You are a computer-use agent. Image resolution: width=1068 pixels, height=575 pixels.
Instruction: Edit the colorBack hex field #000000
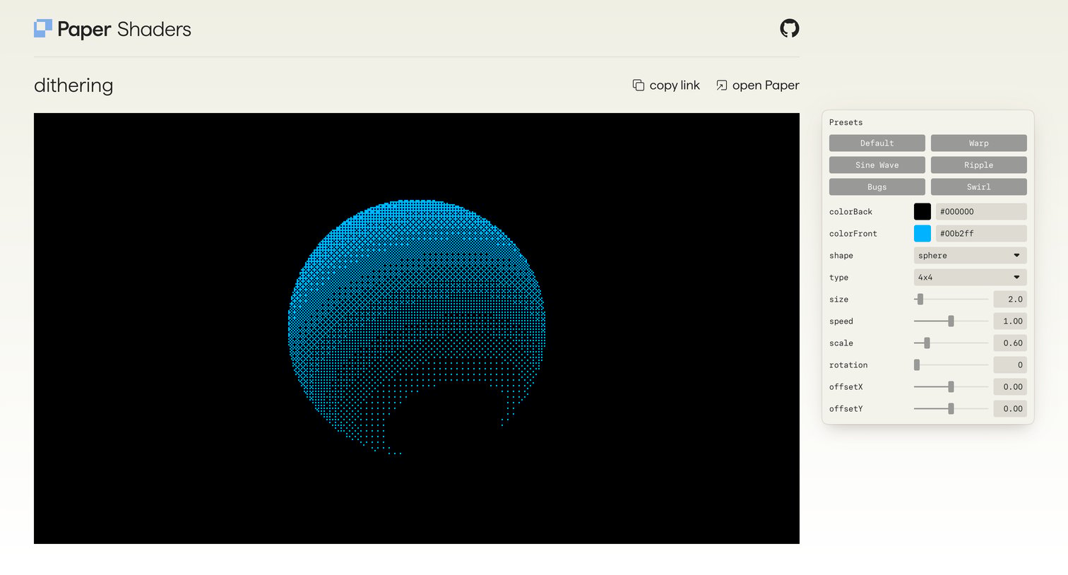981,211
